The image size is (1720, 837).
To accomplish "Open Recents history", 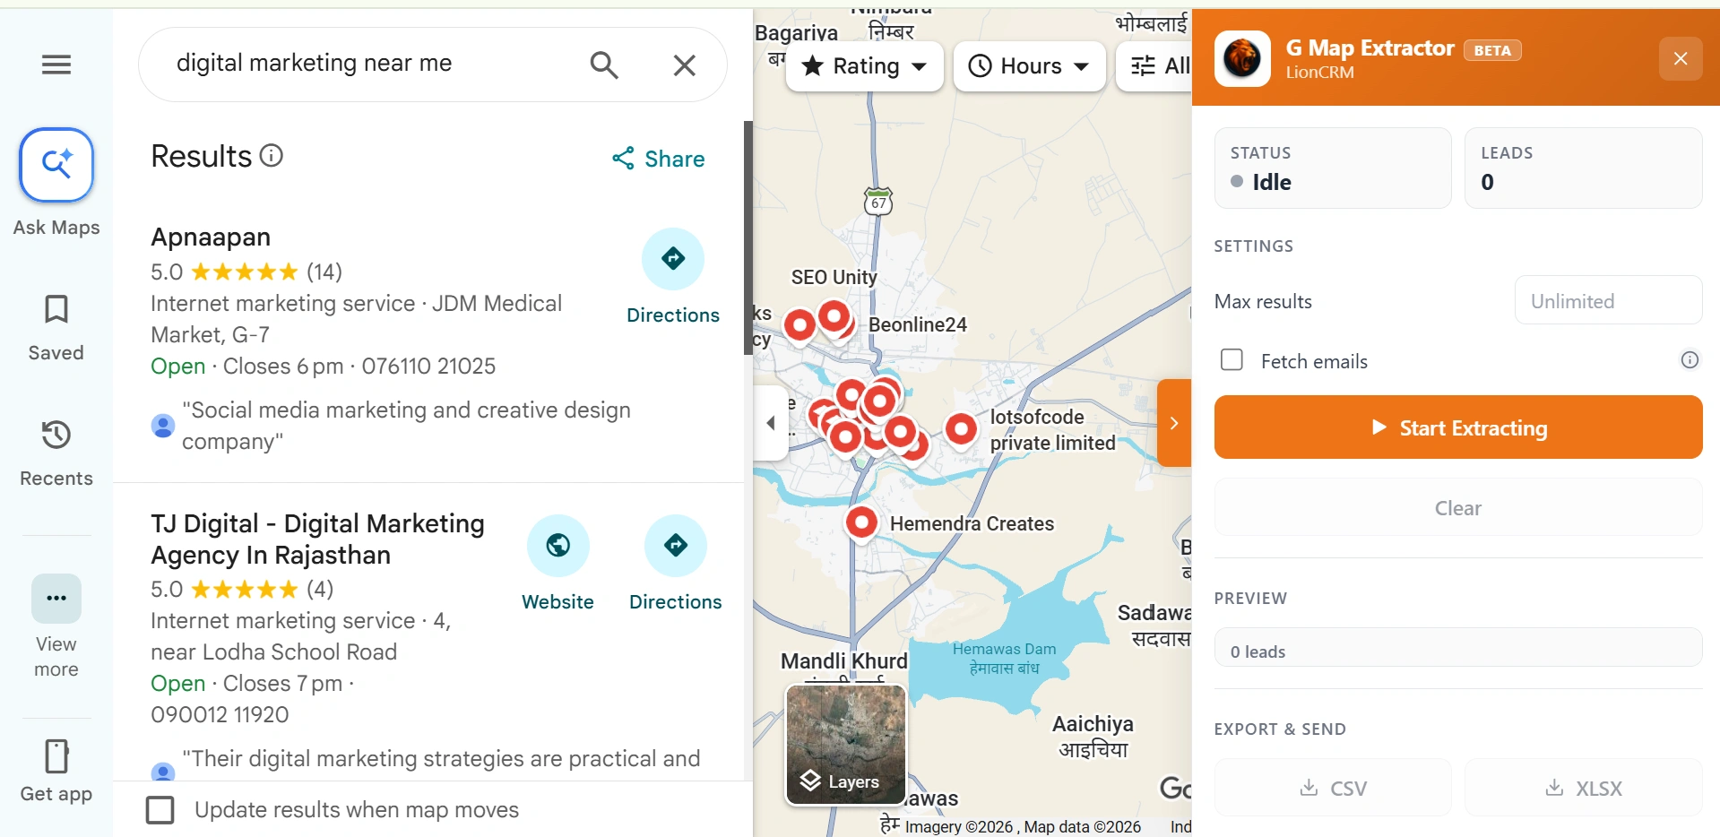I will click(x=56, y=453).
